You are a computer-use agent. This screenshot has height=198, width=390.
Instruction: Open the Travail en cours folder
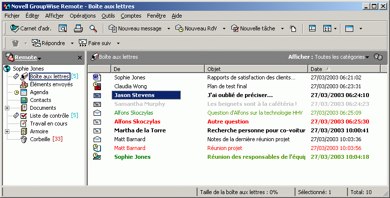pyautogui.click(x=49, y=124)
